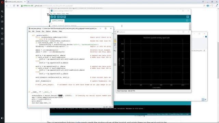This screenshot has width=219, height=123.
Task: Click the browser page vertical scrollbar
Action: pyautogui.click(x=218, y=60)
